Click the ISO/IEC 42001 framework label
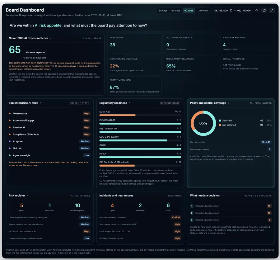 tap(107, 120)
